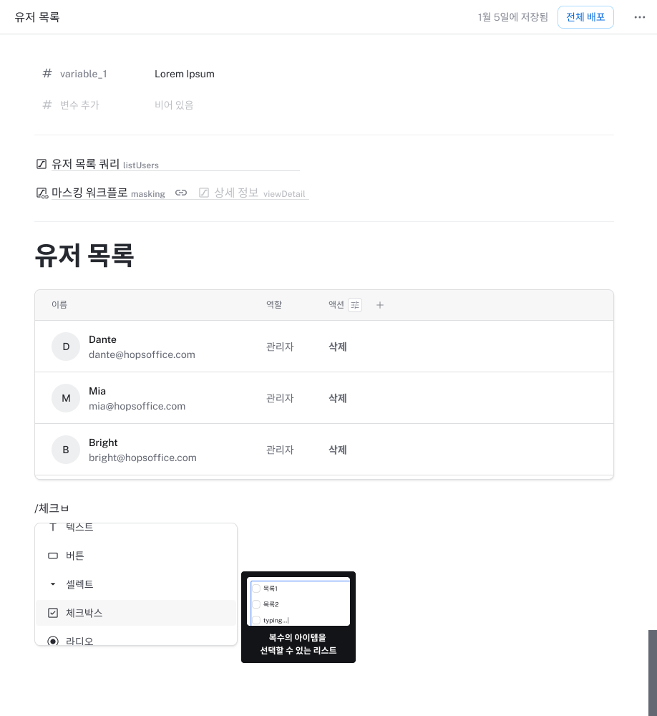This screenshot has height=716, width=657.
Task: Click the 액션 column header
Action: tap(336, 304)
